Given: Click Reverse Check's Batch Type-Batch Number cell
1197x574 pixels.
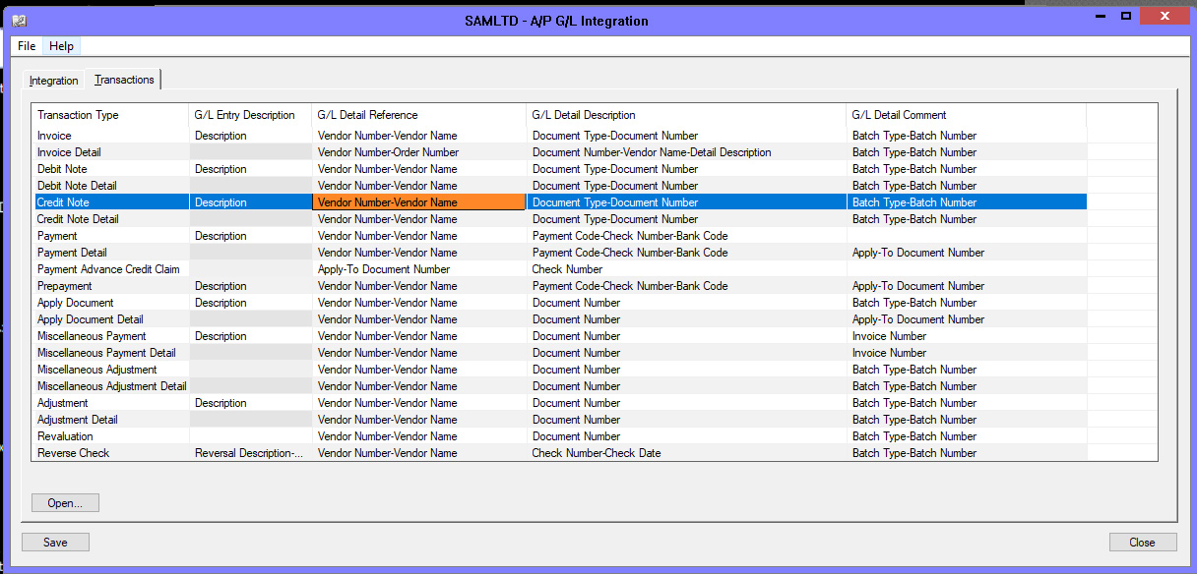Looking at the screenshot, I should tap(966, 453).
